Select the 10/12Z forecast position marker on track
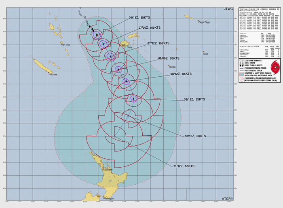This screenshot has height=208, width=283. (x=128, y=116)
